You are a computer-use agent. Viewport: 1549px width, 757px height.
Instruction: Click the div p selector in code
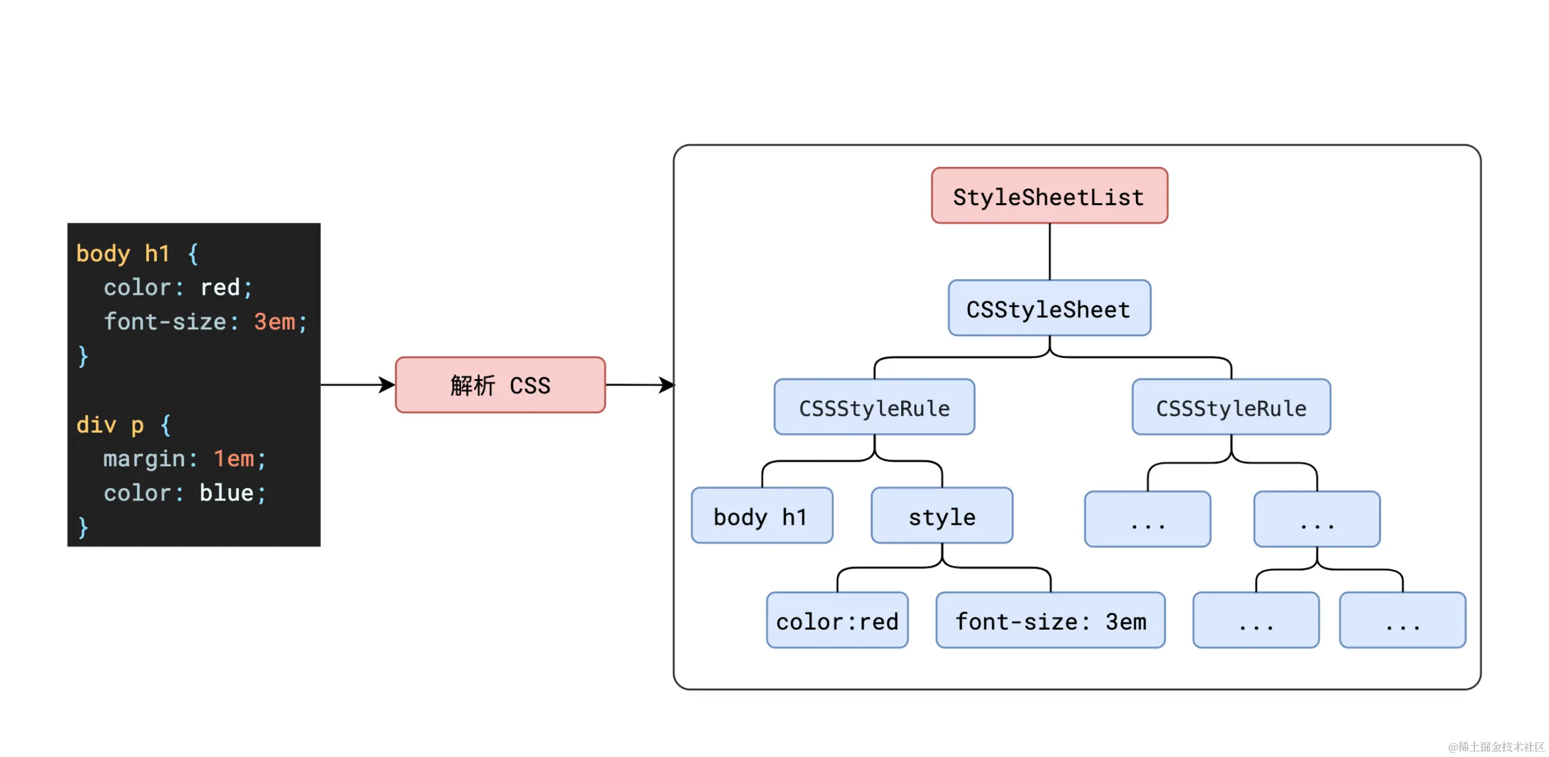coord(110,425)
